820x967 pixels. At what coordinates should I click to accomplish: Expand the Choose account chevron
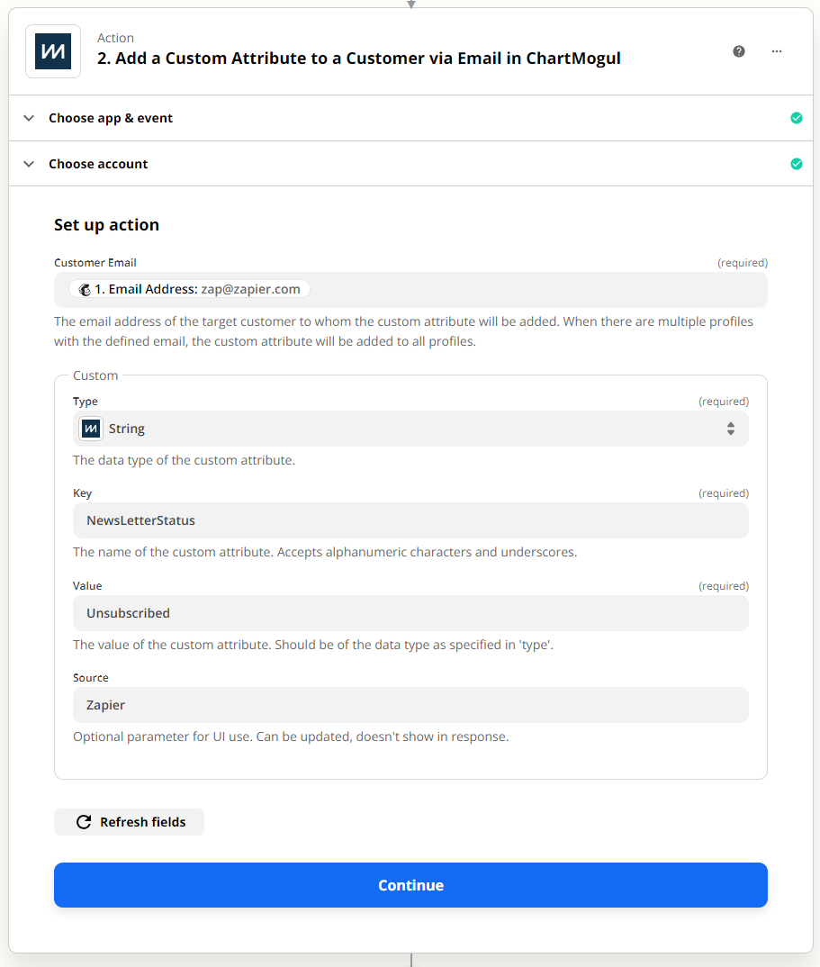point(29,164)
